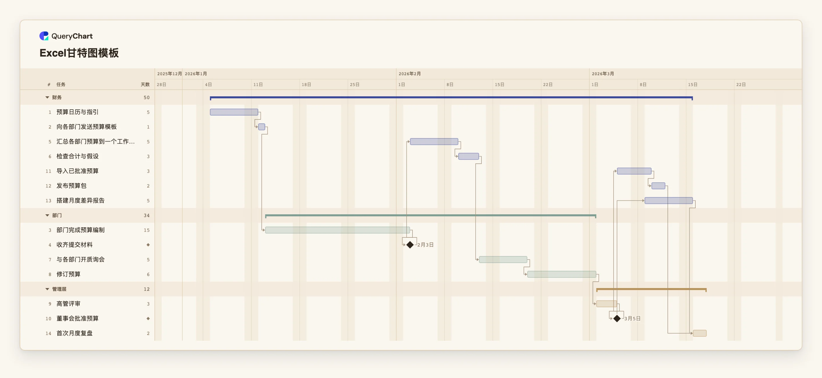
Task: Select the 向各部门发送预算模板 row label
Action: [86, 127]
